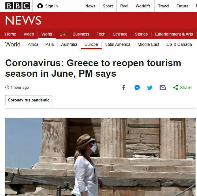This screenshot has width=197, height=196.
Task: Click the Coronavirus pandemic topic tag
Action: (28, 100)
